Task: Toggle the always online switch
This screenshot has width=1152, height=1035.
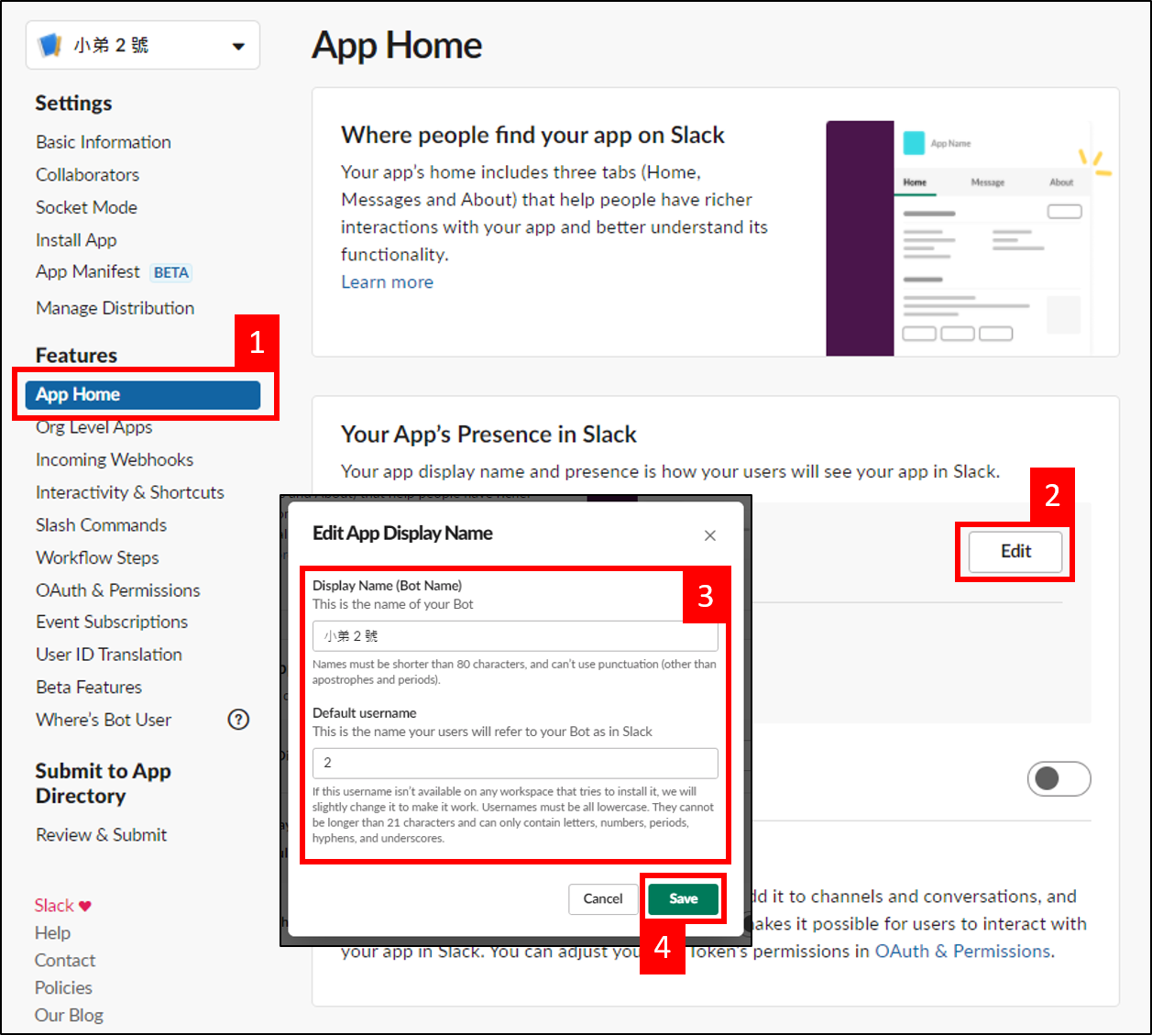Action: coord(1059,778)
